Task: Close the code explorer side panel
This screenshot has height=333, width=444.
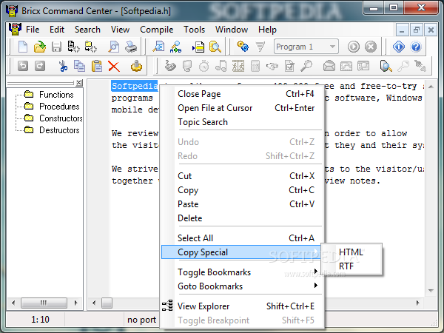Action: (x=79, y=83)
